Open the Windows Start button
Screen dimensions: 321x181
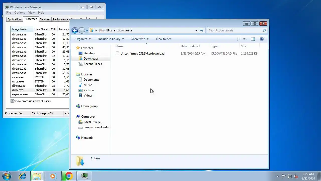tap(7, 176)
